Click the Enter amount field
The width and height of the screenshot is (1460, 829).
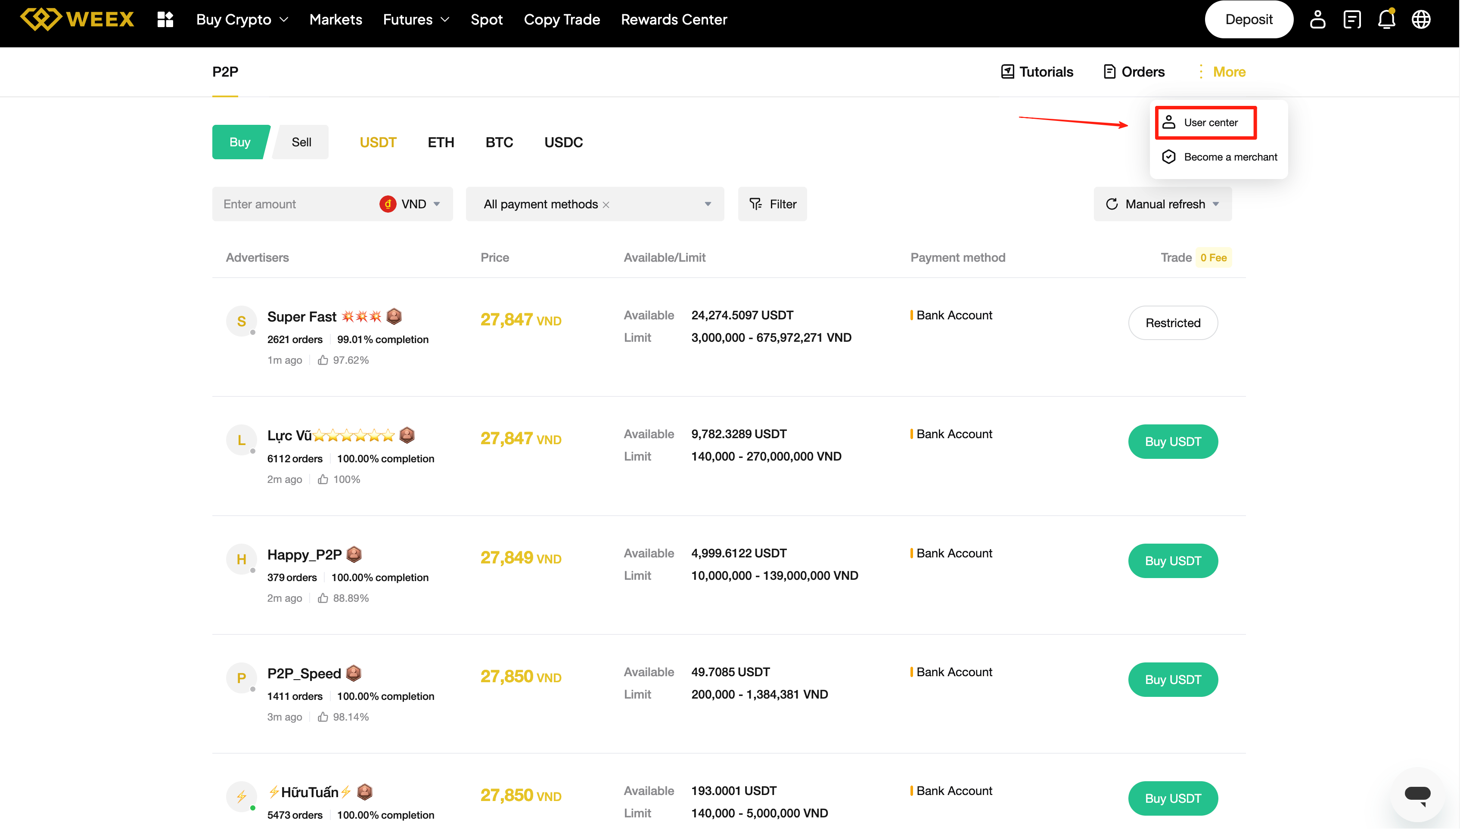(293, 204)
